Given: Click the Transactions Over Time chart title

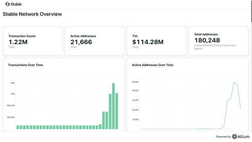Looking at the screenshot, I should 26,65.
